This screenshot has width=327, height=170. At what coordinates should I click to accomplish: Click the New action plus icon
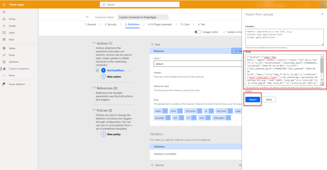(x=103, y=77)
